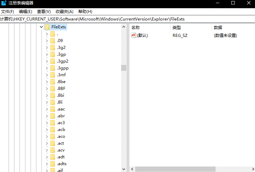Click the folder icon of .3gpp
This screenshot has height=172, width=255.
tap(53, 68)
